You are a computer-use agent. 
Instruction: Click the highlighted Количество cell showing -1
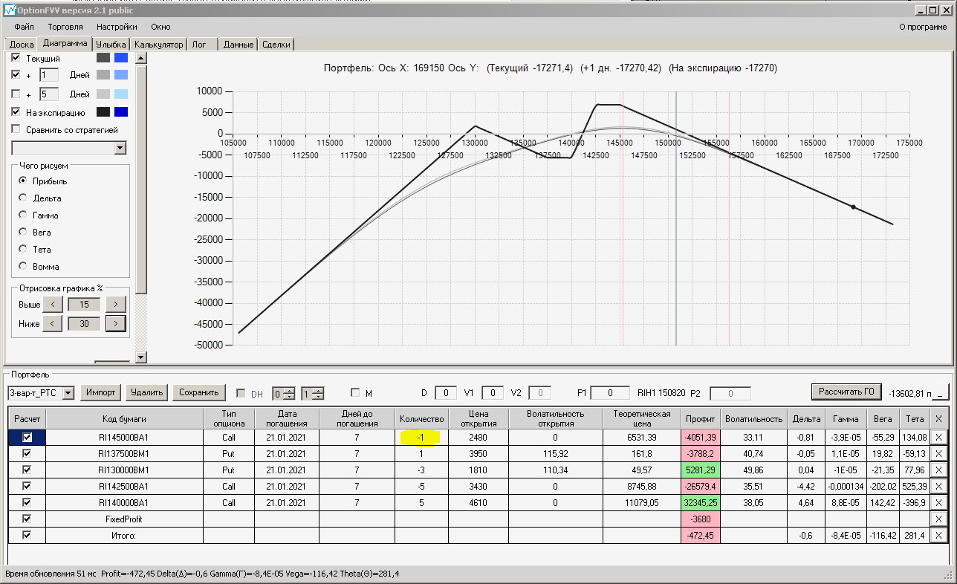click(421, 438)
